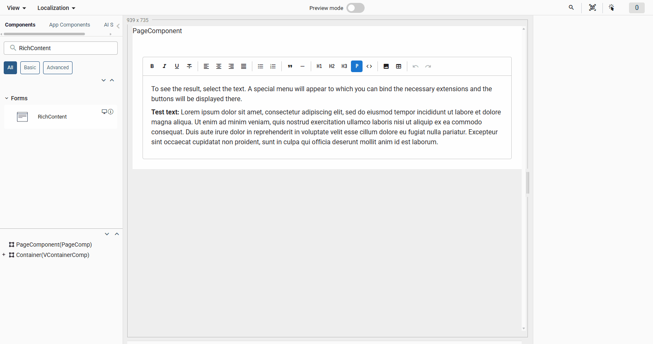The height and width of the screenshot is (344, 653).
Task: Expand the Container(VContainerComp) tree node
Action: 4,255
